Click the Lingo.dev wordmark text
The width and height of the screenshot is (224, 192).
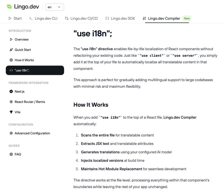27,7
